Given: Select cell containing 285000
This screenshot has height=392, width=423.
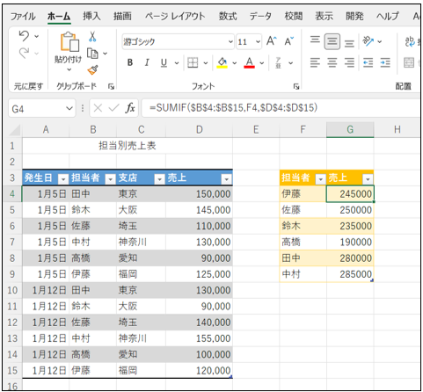Looking at the screenshot, I should tap(350, 274).
